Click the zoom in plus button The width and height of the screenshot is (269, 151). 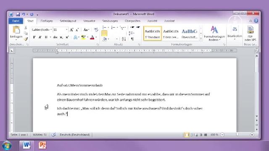252,135
